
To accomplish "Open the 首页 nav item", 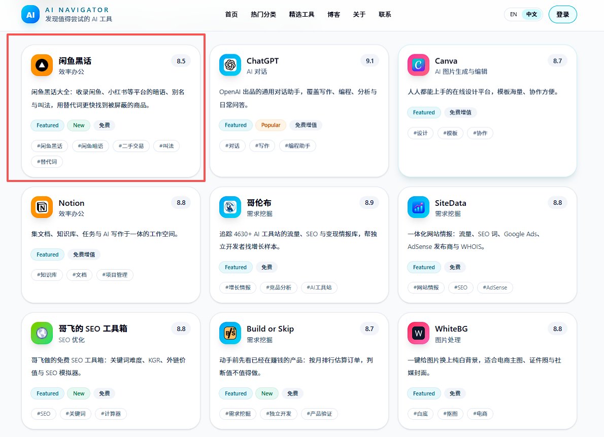I will [231, 14].
